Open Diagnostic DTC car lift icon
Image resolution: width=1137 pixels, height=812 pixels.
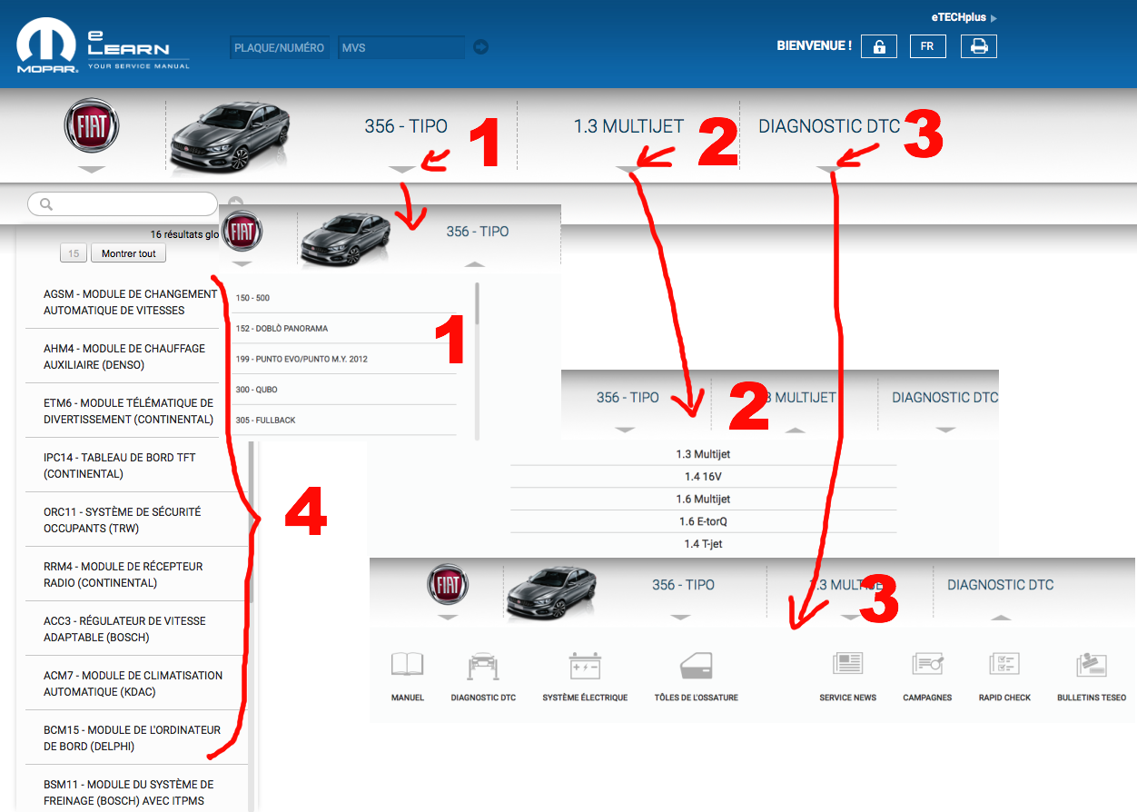[483, 665]
